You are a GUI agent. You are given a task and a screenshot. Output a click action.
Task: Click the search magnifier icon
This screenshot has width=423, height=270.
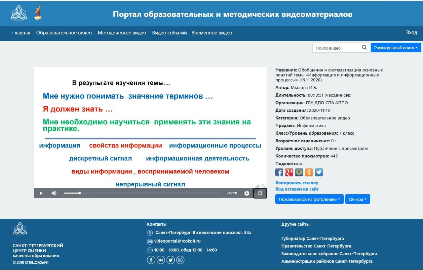coord(364,48)
